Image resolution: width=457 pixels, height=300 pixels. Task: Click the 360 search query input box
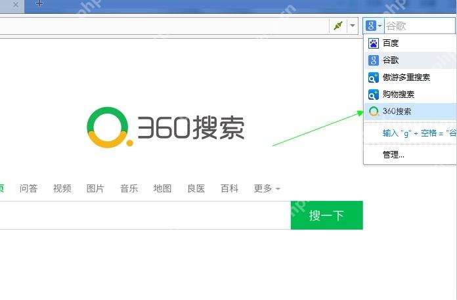coord(145,215)
